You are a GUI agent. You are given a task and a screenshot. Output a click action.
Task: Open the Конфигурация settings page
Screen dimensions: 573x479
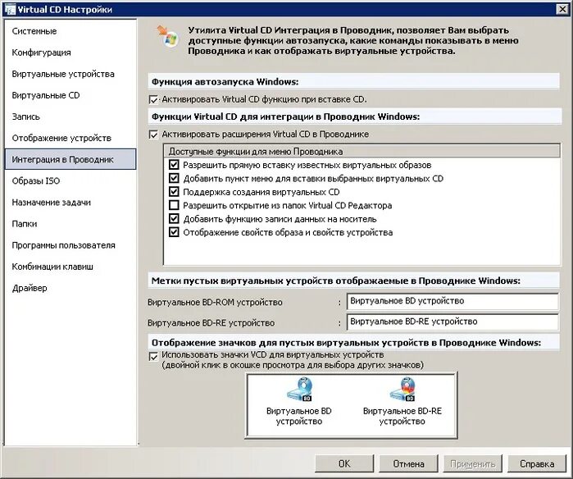pyautogui.click(x=70, y=52)
